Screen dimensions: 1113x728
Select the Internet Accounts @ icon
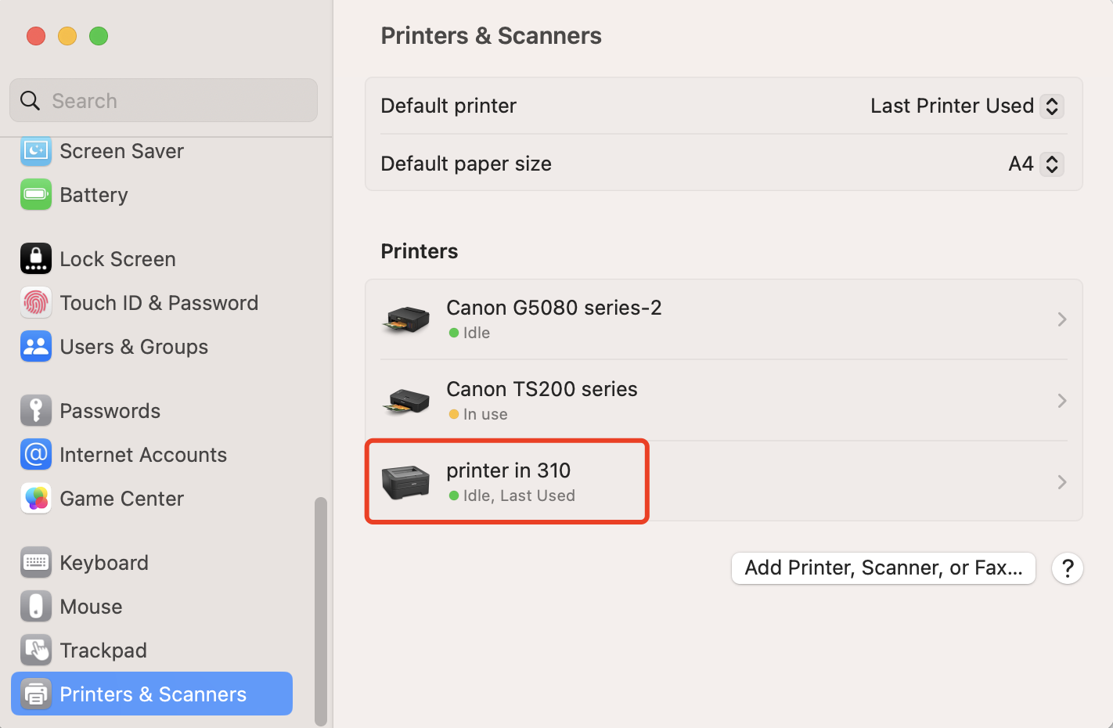click(x=36, y=454)
